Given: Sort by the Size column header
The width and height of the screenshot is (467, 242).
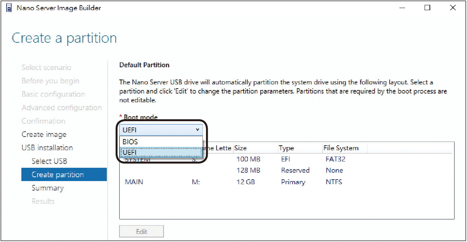Looking at the screenshot, I should (x=255, y=148).
